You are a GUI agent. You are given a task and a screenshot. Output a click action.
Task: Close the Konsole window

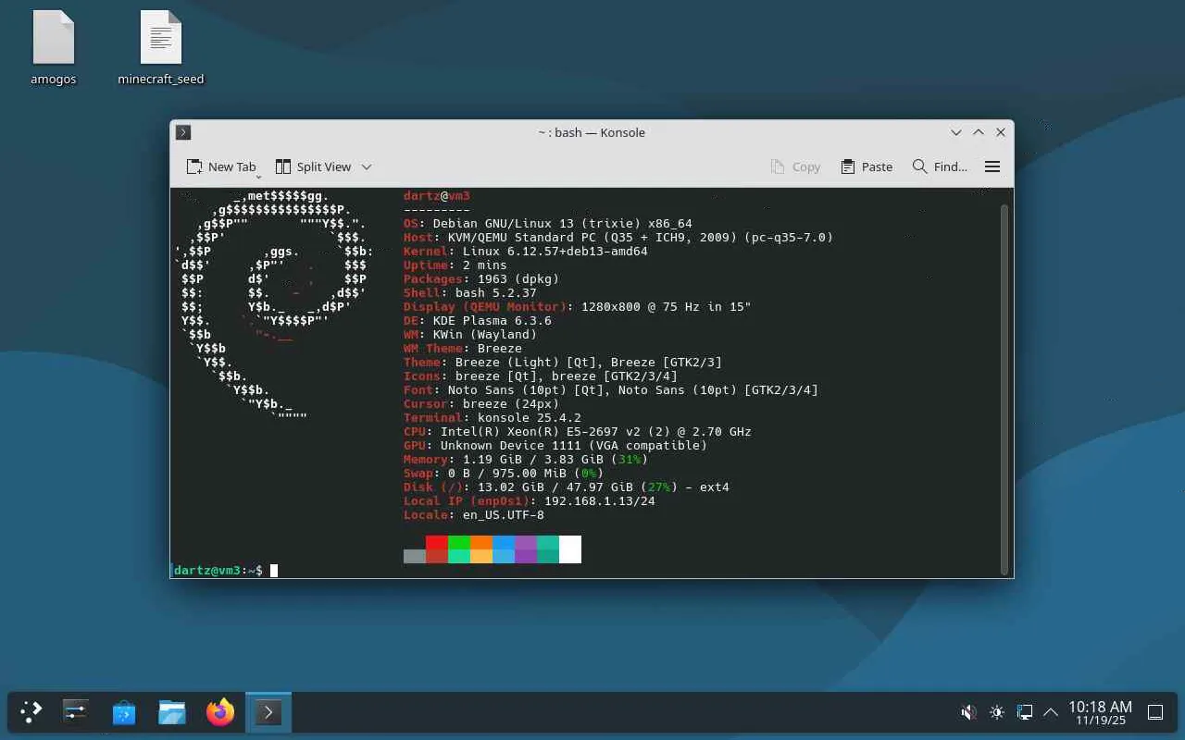click(x=1001, y=132)
